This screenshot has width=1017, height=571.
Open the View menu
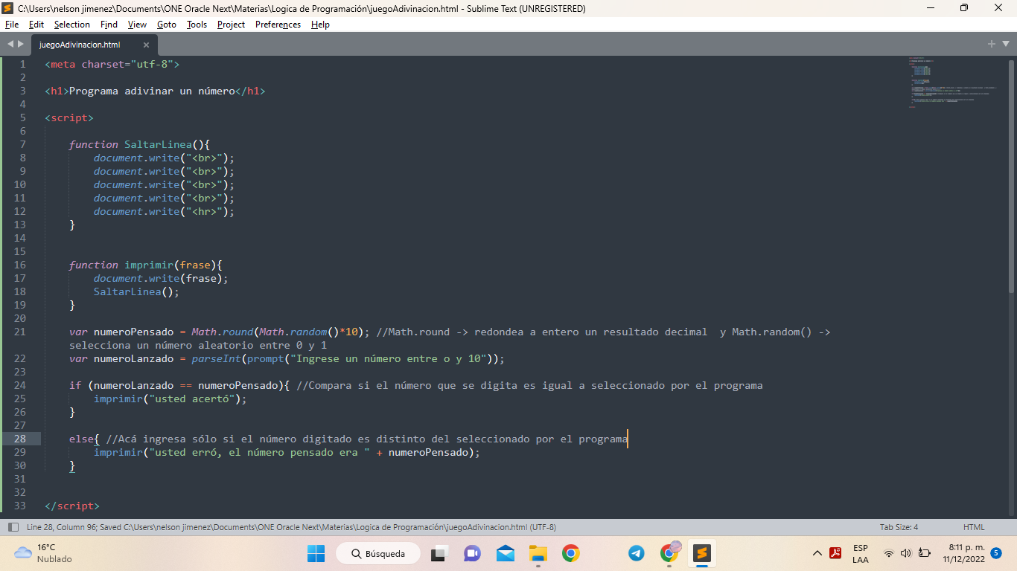tap(137, 25)
